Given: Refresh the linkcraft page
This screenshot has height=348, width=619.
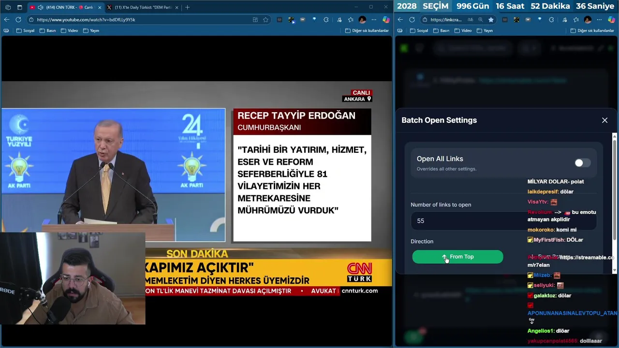Looking at the screenshot, I should tap(412, 20).
